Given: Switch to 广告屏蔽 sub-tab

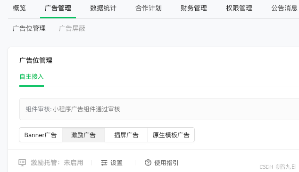Looking at the screenshot, I should pyautogui.click(x=72, y=28).
